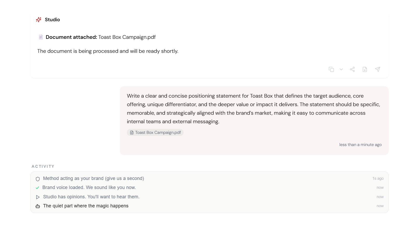Click the Method acting as your brand entry
This screenshot has height=247, width=396.
[x=94, y=178]
